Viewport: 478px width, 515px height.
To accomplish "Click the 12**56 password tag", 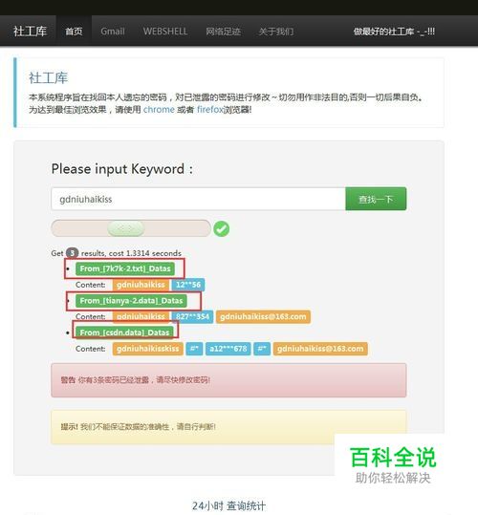I will [188, 285].
